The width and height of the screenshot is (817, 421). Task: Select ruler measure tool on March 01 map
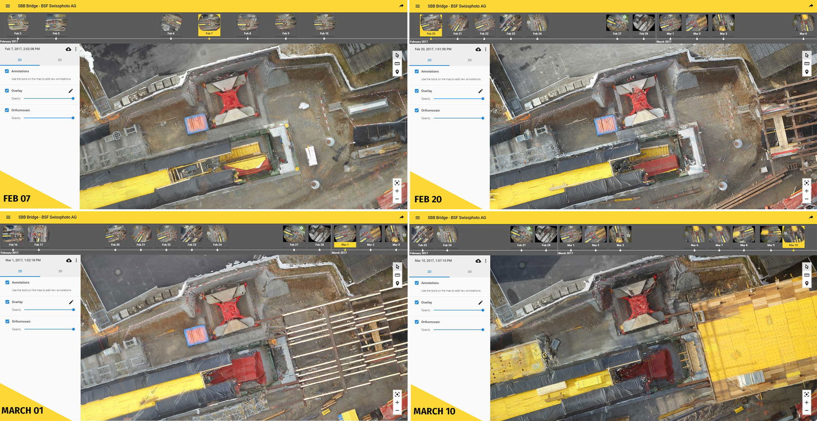coord(397,275)
